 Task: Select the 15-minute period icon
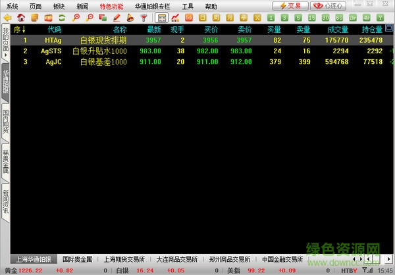click(x=311, y=18)
